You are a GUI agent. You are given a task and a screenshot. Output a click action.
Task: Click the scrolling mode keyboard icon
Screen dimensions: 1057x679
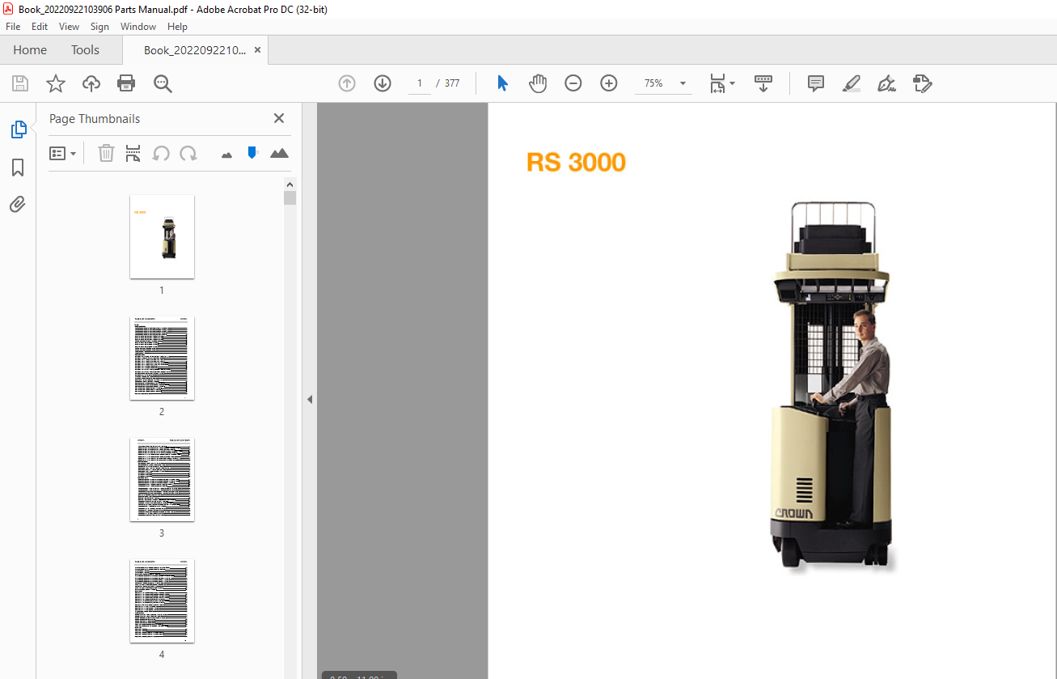pyautogui.click(x=763, y=83)
